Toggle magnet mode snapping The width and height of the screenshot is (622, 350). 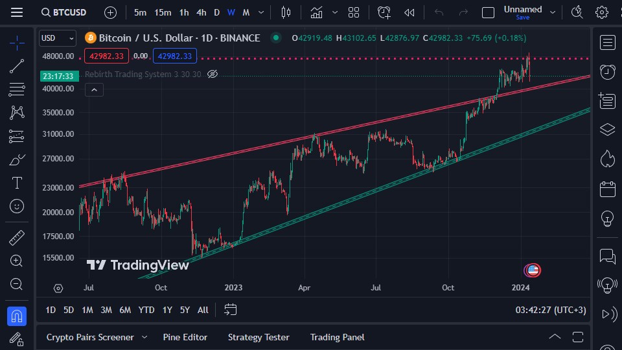click(17, 316)
